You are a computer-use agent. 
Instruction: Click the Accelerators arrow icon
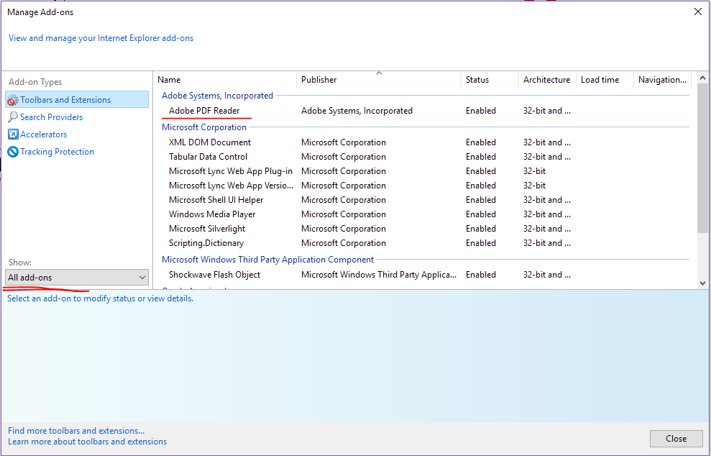(x=13, y=134)
